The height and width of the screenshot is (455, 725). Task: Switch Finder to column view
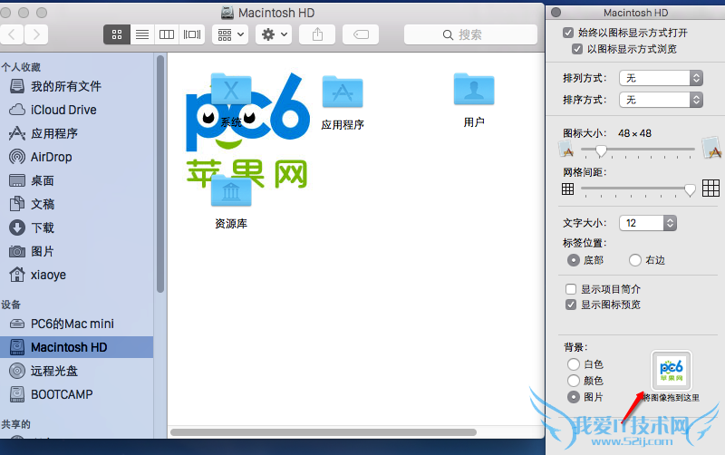pyautogui.click(x=167, y=34)
